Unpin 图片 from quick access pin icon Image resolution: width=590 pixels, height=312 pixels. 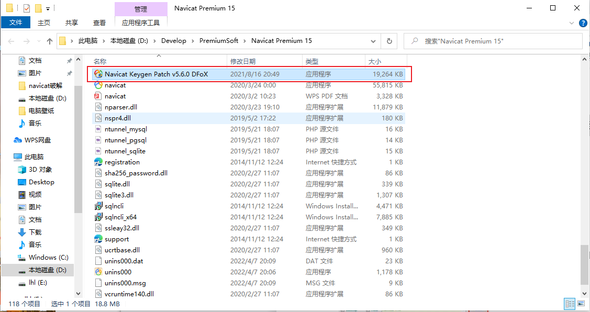pos(69,73)
